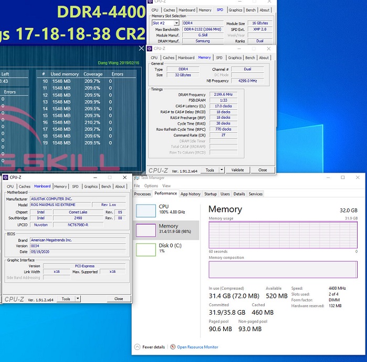The image size is (367, 362).
Task: Expand Tools dropdown arrow in Mainboard CPU-Z window
Action: [78, 299]
